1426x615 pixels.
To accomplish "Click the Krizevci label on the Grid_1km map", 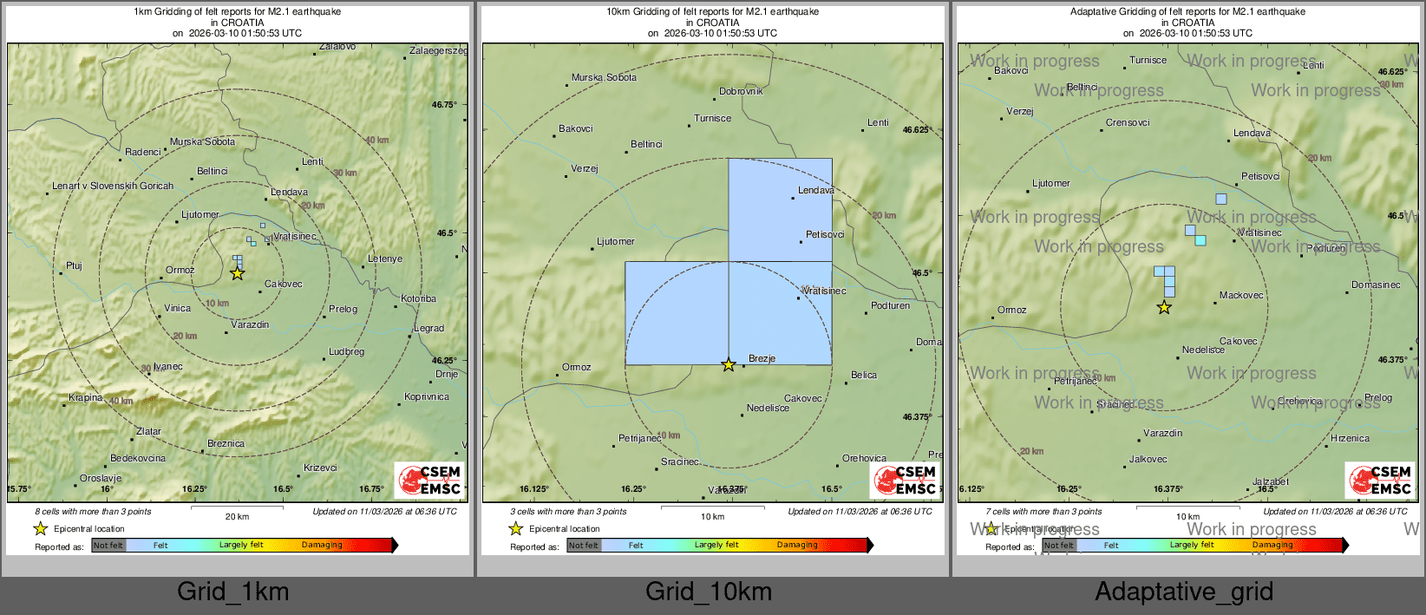I will coord(320,468).
